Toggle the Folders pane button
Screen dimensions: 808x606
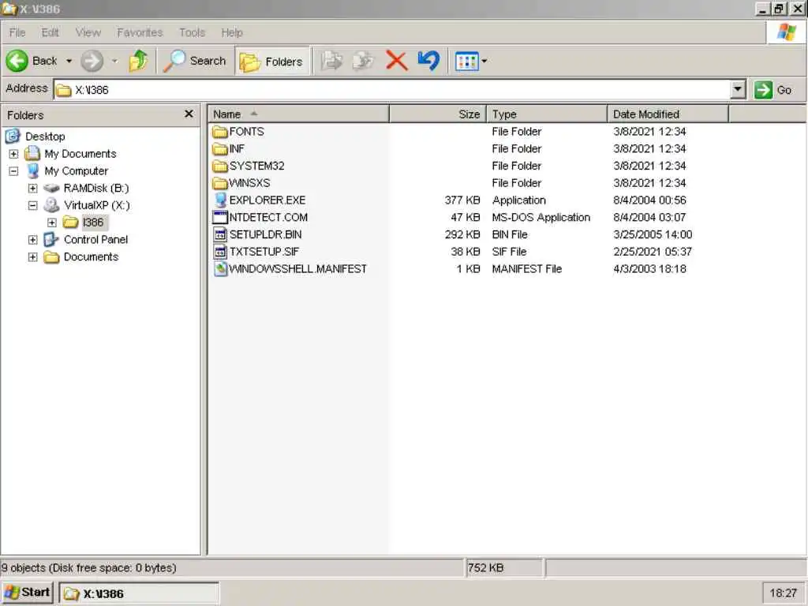pyautogui.click(x=272, y=62)
